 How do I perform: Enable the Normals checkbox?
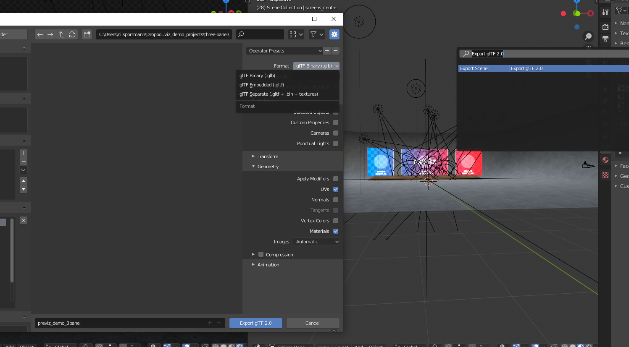click(336, 200)
